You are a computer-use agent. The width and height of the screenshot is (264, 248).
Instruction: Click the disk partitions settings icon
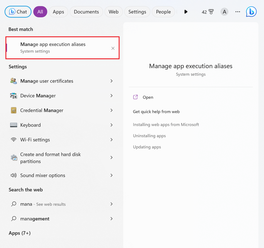[x=13, y=157]
